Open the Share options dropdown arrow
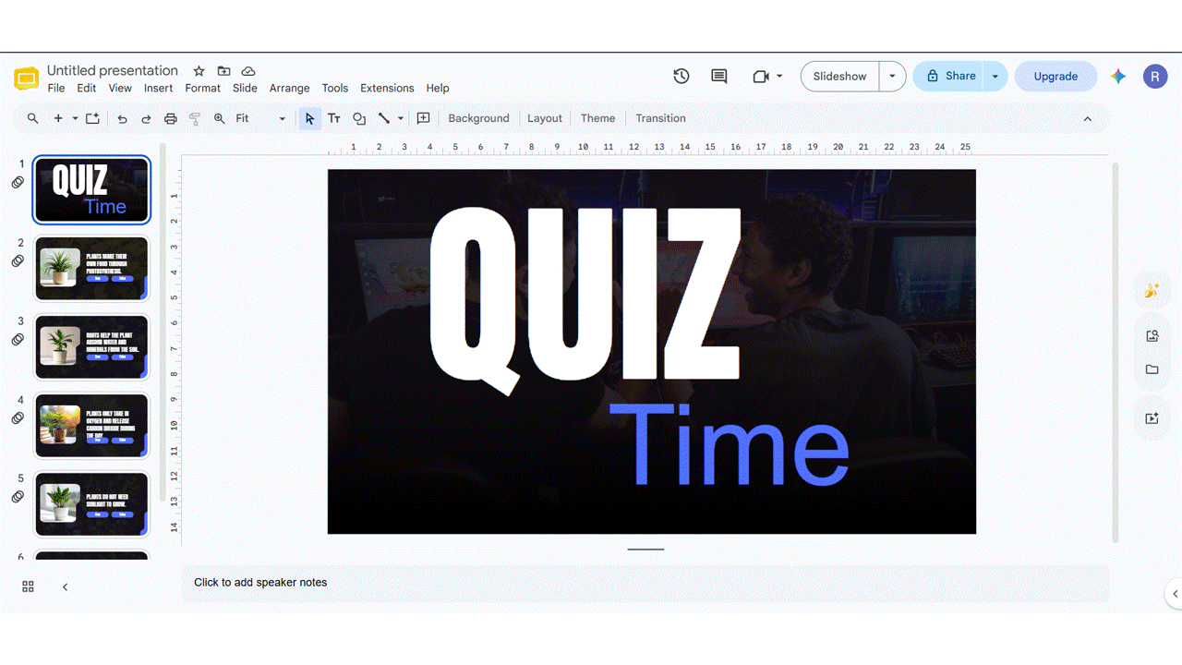Screen dimensions: 1182x665 [995, 77]
